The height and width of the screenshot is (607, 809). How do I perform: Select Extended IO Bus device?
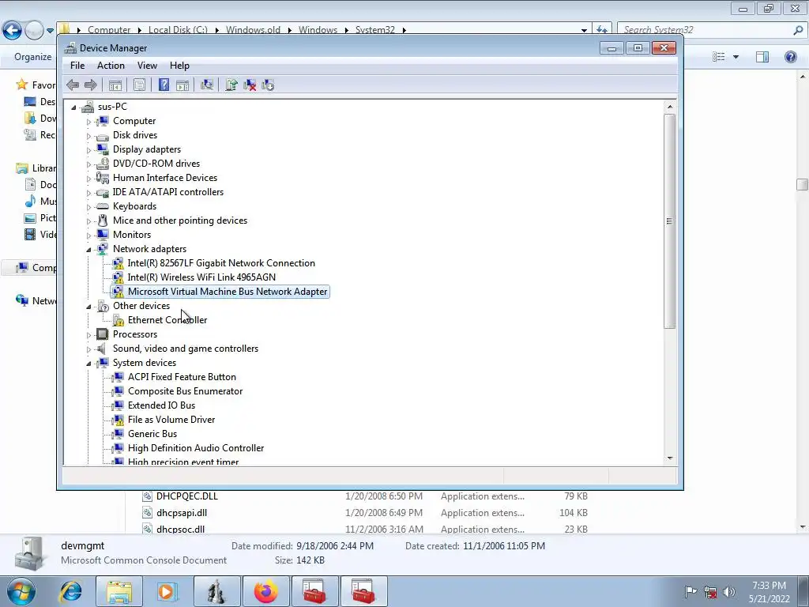click(x=161, y=405)
